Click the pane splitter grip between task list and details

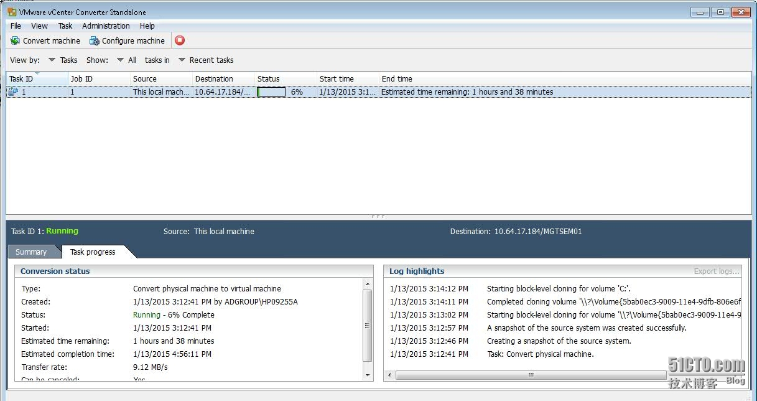pyautogui.click(x=378, y=217)
